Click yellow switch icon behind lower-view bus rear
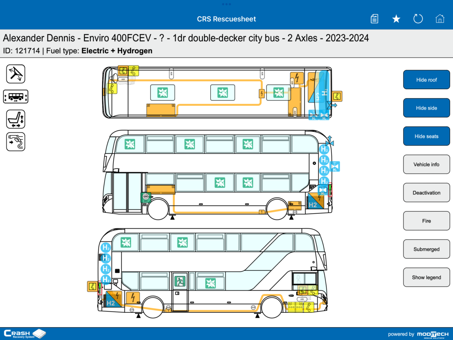The width and height of the screenshot is (453, 340). 92,286
